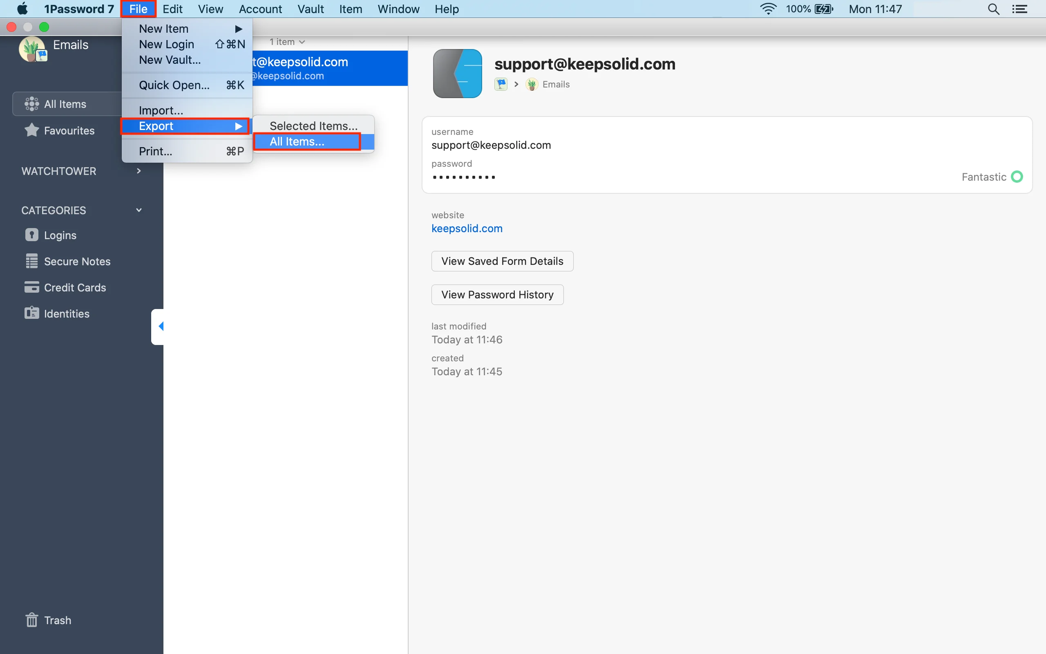Select the Credit Cards category icon
This screenshot has height=654, width=1046.
[x=31, y=287]
